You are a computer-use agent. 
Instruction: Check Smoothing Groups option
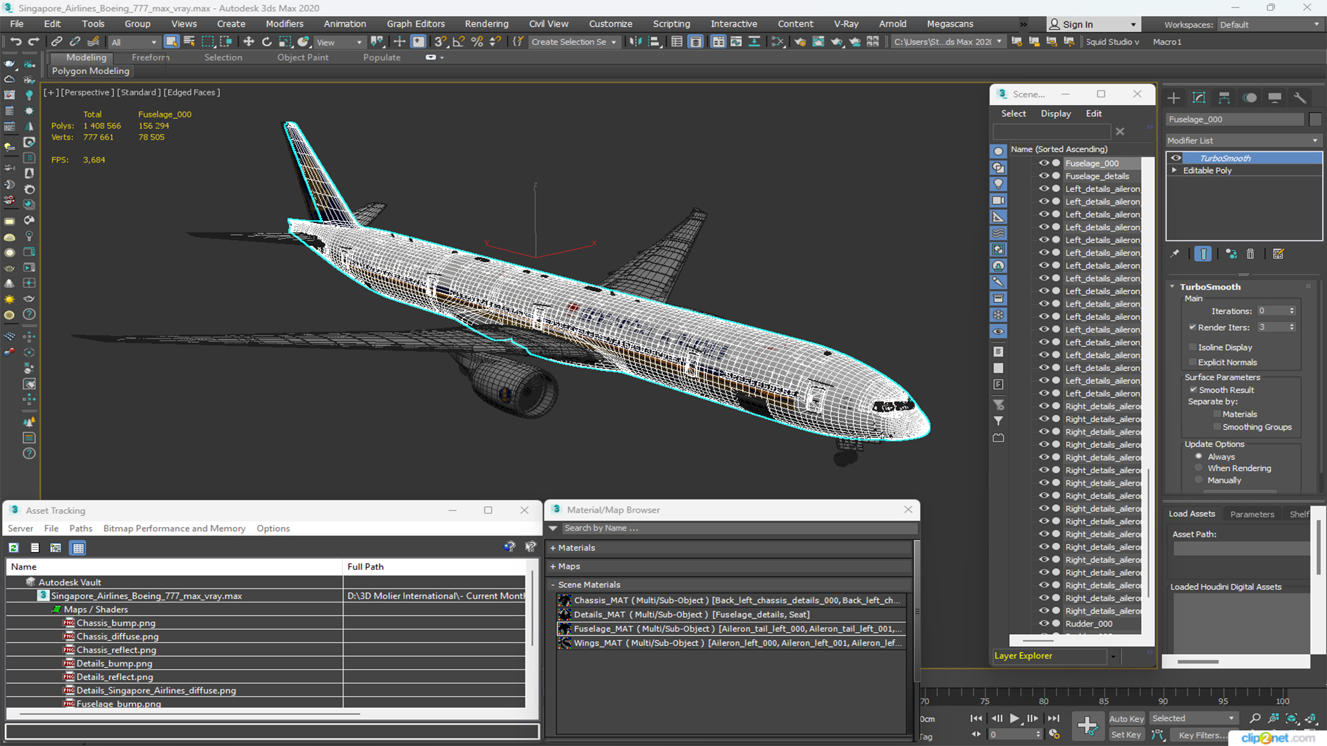[x=1217, y=428]
